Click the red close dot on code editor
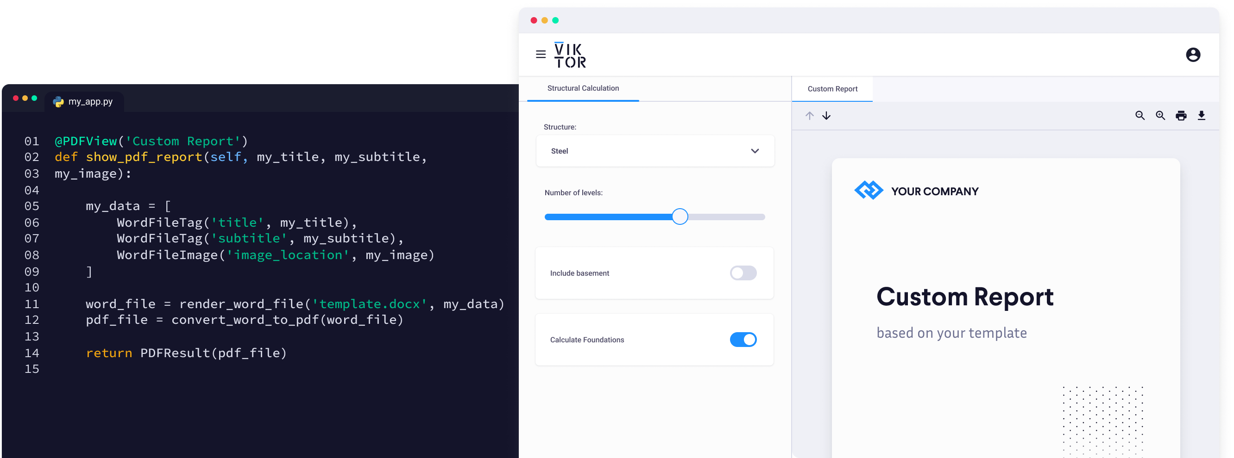1234x458 pixels. 16,98
